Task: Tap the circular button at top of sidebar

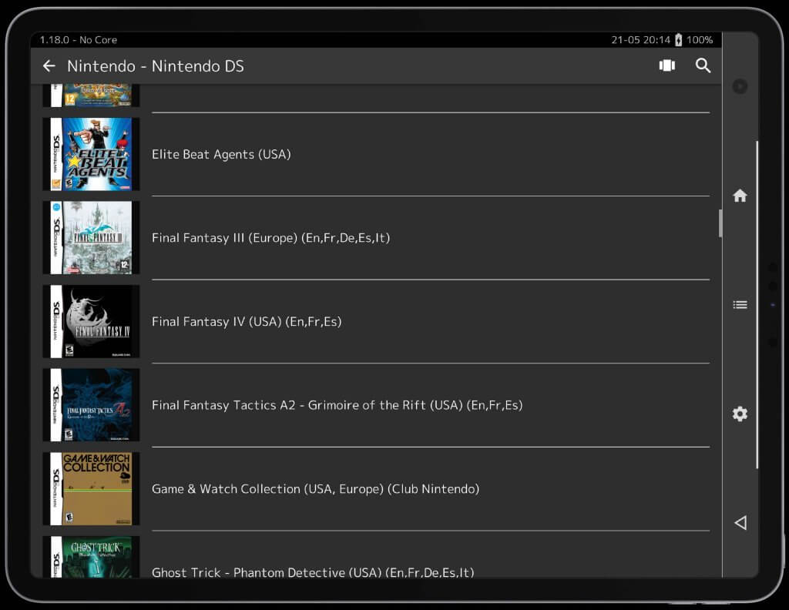Action: (740, 86)
